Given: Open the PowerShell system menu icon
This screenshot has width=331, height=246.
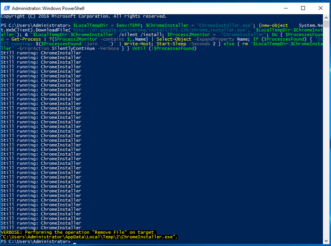Looking at the screenshot, I should point(6,8).
